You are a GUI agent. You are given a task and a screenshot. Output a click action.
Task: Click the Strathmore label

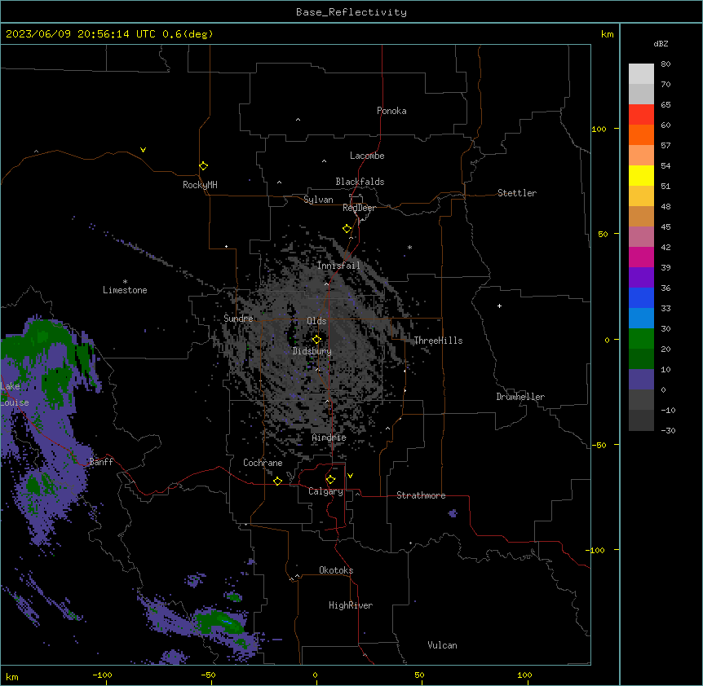tap(421, 495)
